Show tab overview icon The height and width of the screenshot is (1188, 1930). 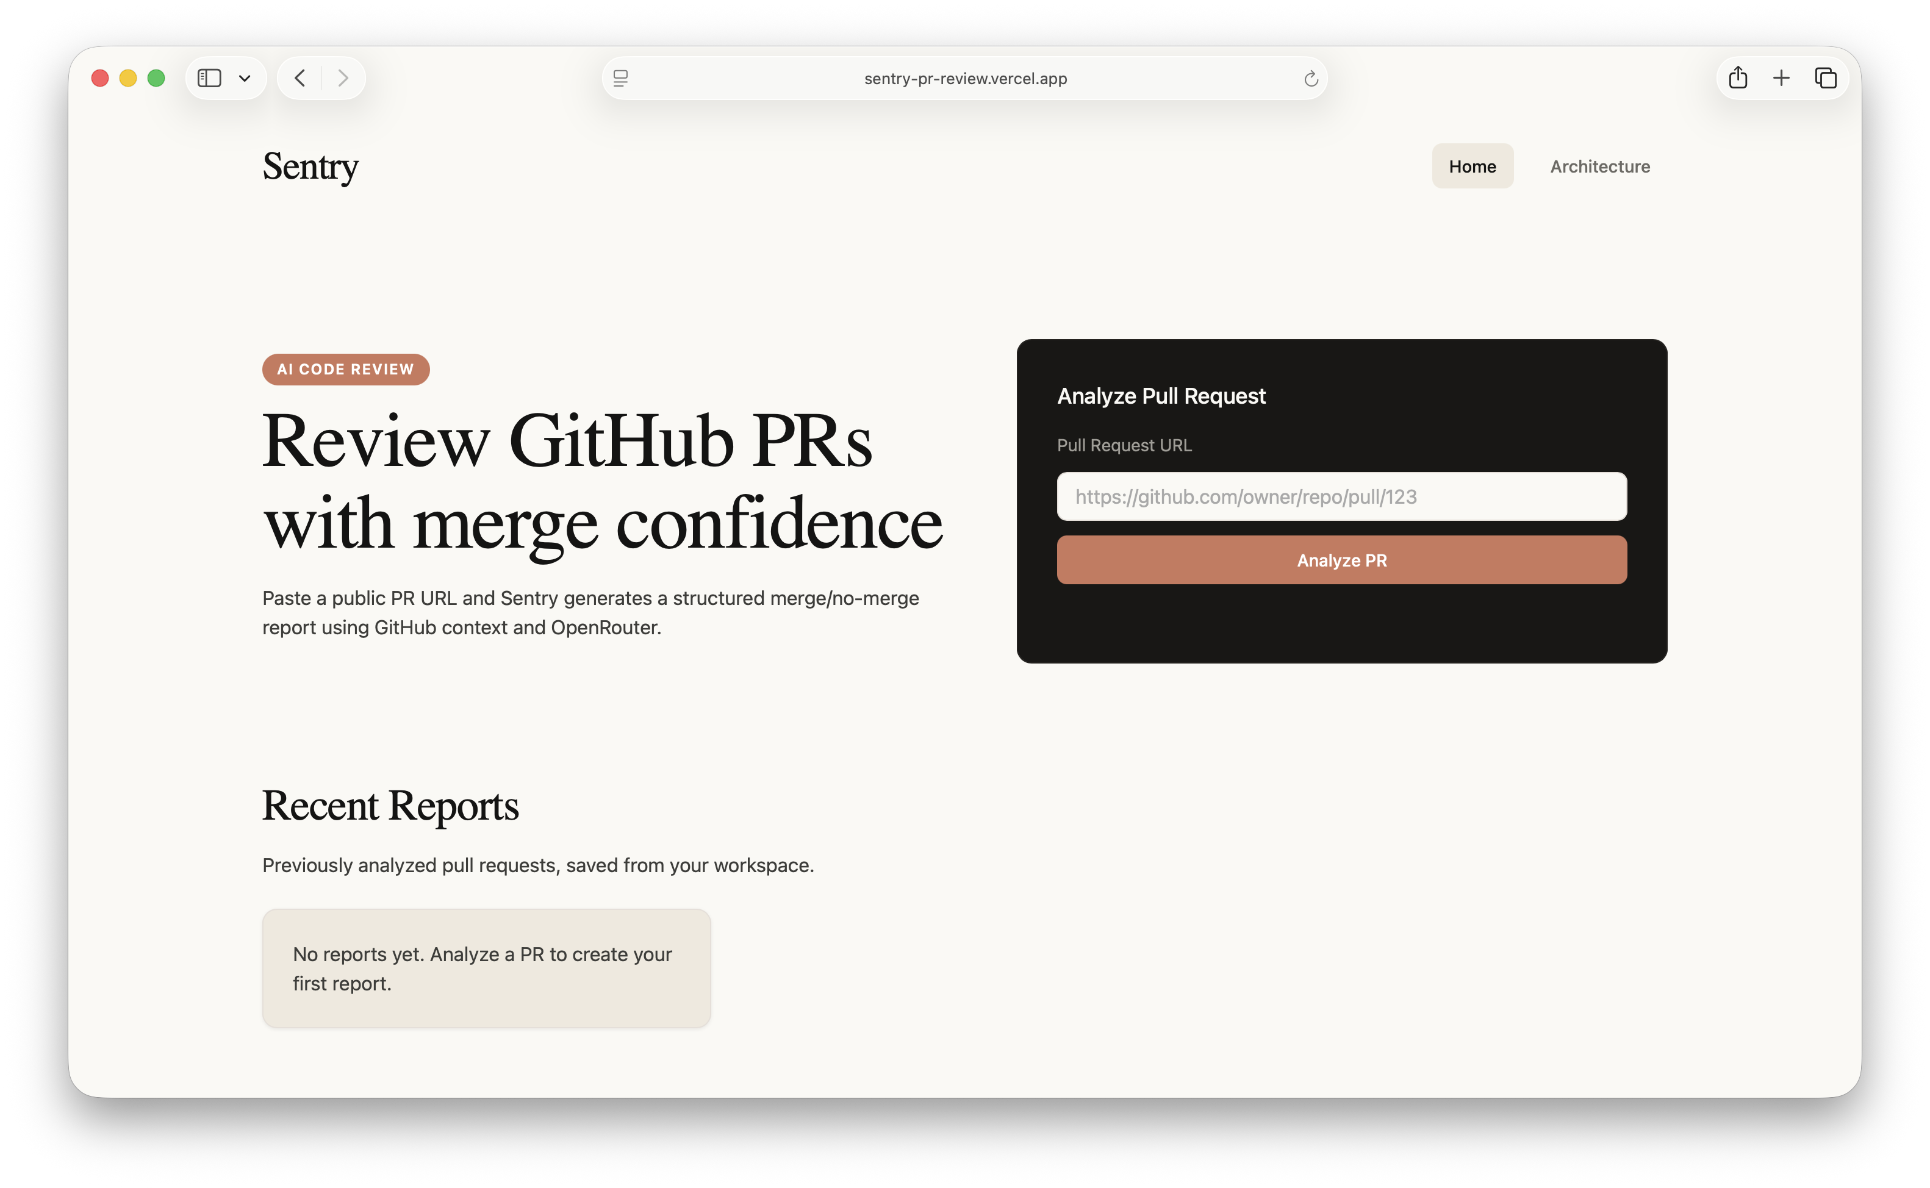click(1826, 78)
